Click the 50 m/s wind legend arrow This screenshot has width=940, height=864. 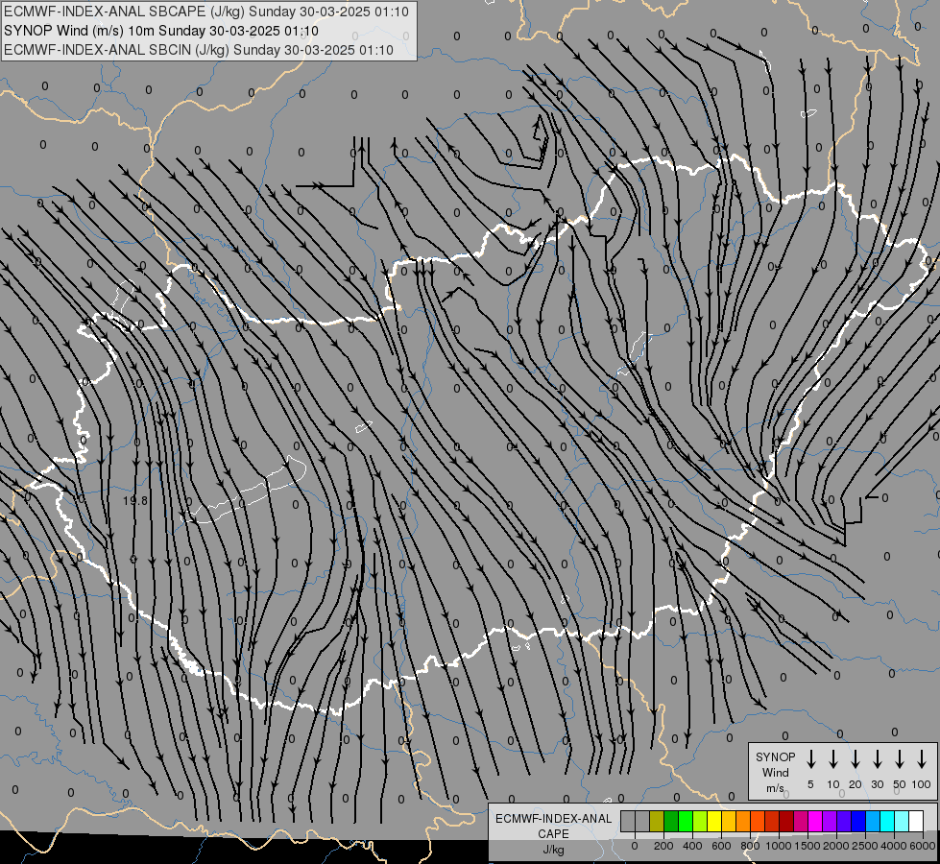[900, 759]
